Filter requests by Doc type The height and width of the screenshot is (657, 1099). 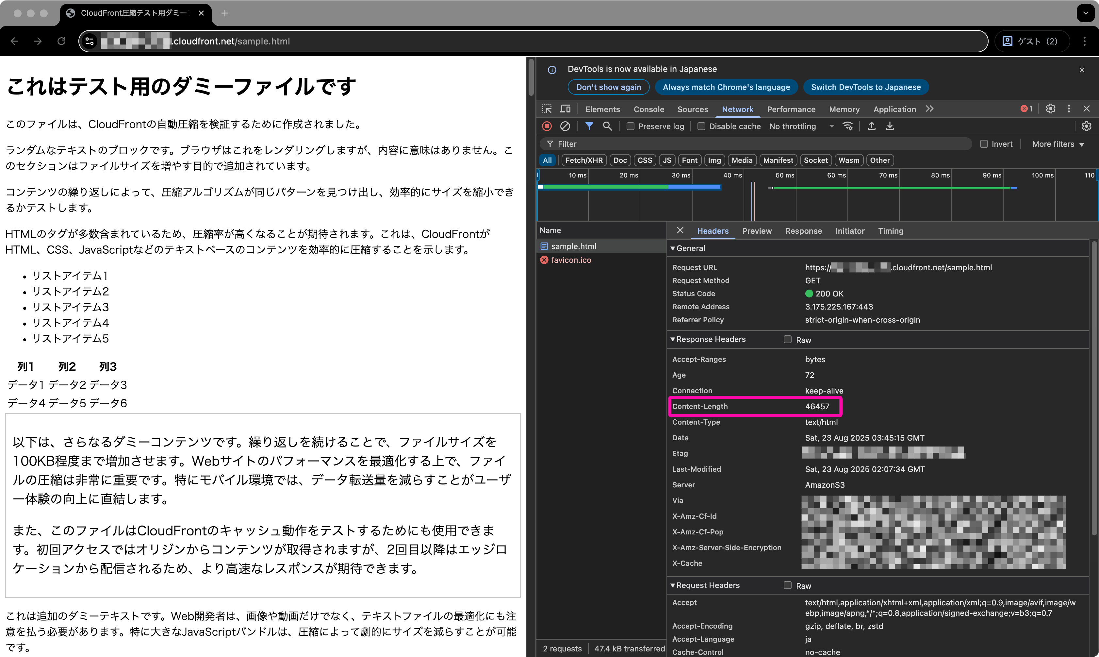point(620,160)
